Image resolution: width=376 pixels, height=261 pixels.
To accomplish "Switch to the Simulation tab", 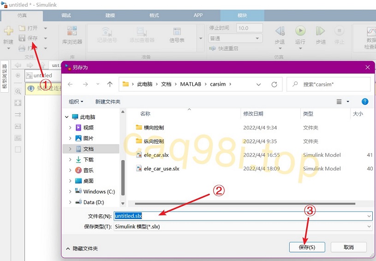I will [x=22, y=15].
